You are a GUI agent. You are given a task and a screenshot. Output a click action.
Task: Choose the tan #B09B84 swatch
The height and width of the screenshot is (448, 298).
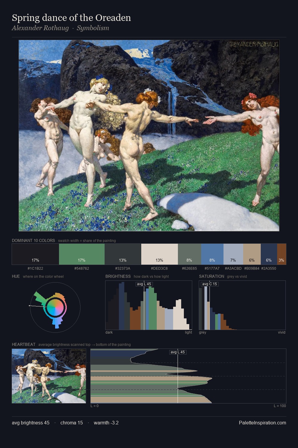[x=252, y=254]
